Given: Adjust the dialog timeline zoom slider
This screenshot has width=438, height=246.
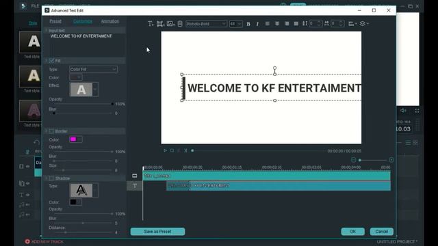Looking at the screenshot, I should pos(372,160).
